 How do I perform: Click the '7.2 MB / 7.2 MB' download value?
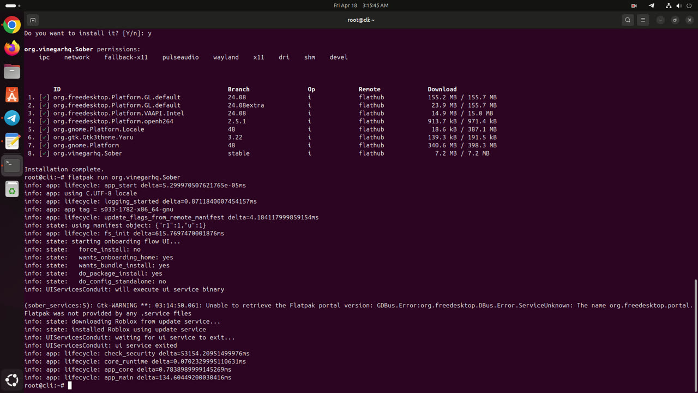coord(462,153)
